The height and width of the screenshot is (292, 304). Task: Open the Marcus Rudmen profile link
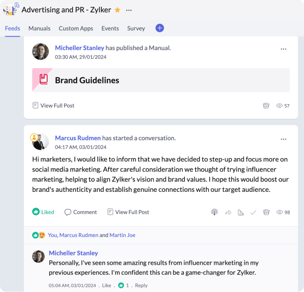(x=77, y=138)
